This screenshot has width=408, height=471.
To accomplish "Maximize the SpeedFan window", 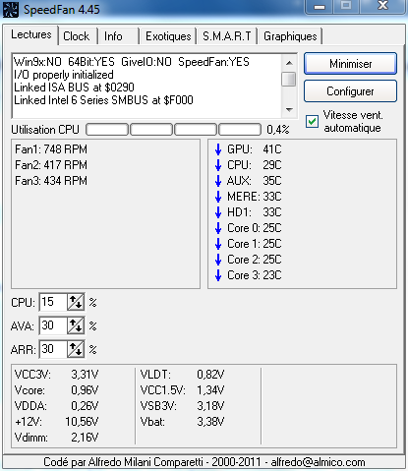I will (x=346, y=7).
